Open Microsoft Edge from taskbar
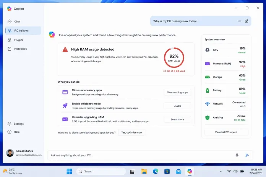Viewport: 266px width, 177px height. (x=156, y=171)
